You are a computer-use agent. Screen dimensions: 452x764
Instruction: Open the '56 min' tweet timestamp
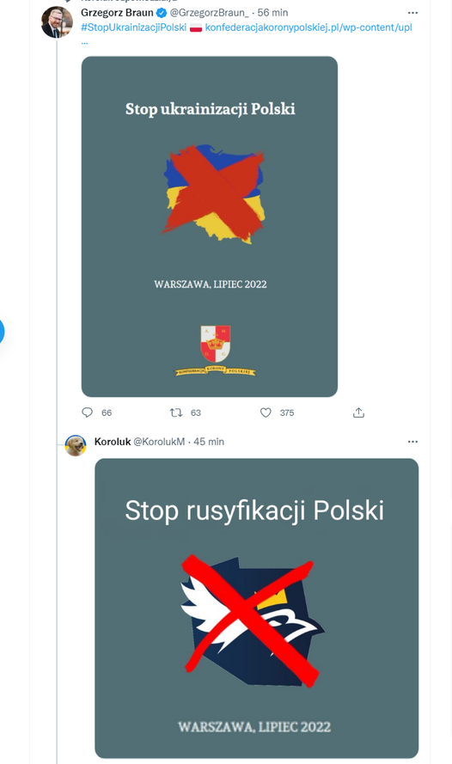coord(272,13)
